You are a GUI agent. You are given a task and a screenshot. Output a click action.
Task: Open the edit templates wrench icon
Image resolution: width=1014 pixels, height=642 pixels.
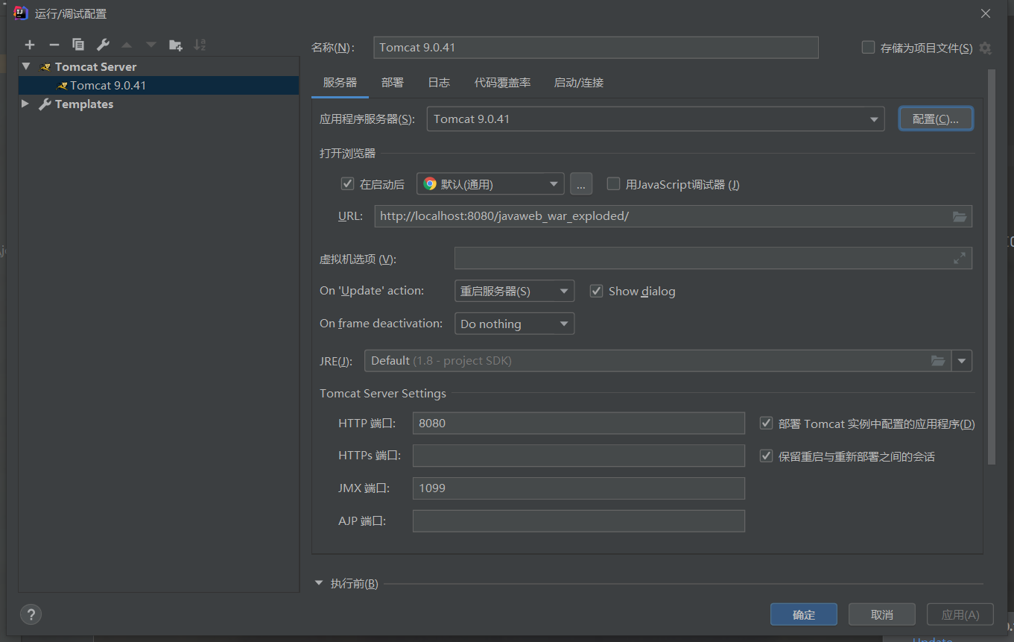103,45
